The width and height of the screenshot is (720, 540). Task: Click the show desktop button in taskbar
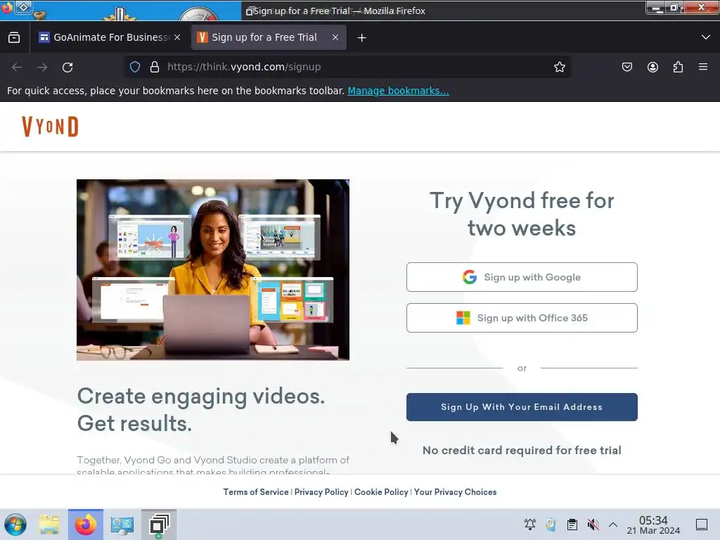pyautogui.click(x=702, y=524)
